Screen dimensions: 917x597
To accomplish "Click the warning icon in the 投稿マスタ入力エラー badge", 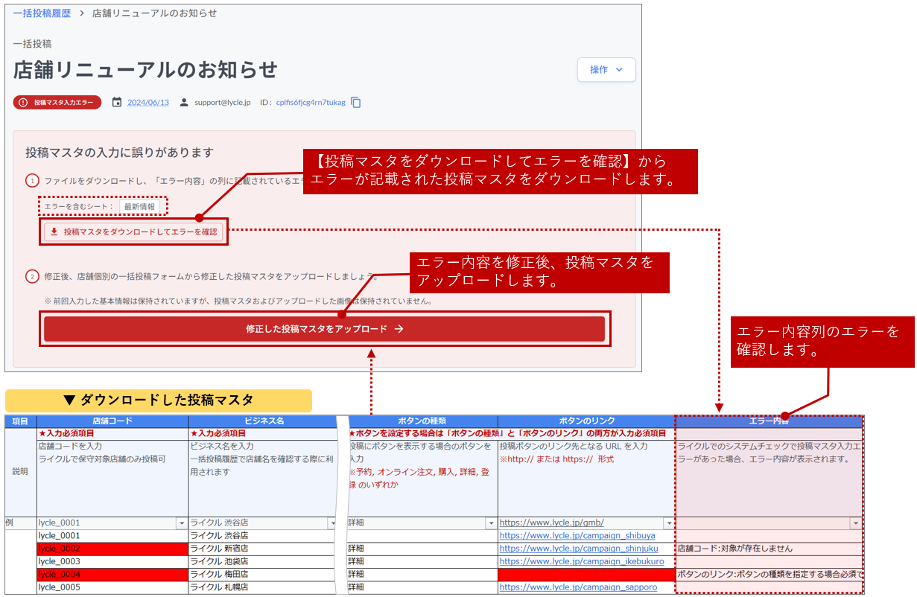I will pyautogui.click(x=22, y=102).
